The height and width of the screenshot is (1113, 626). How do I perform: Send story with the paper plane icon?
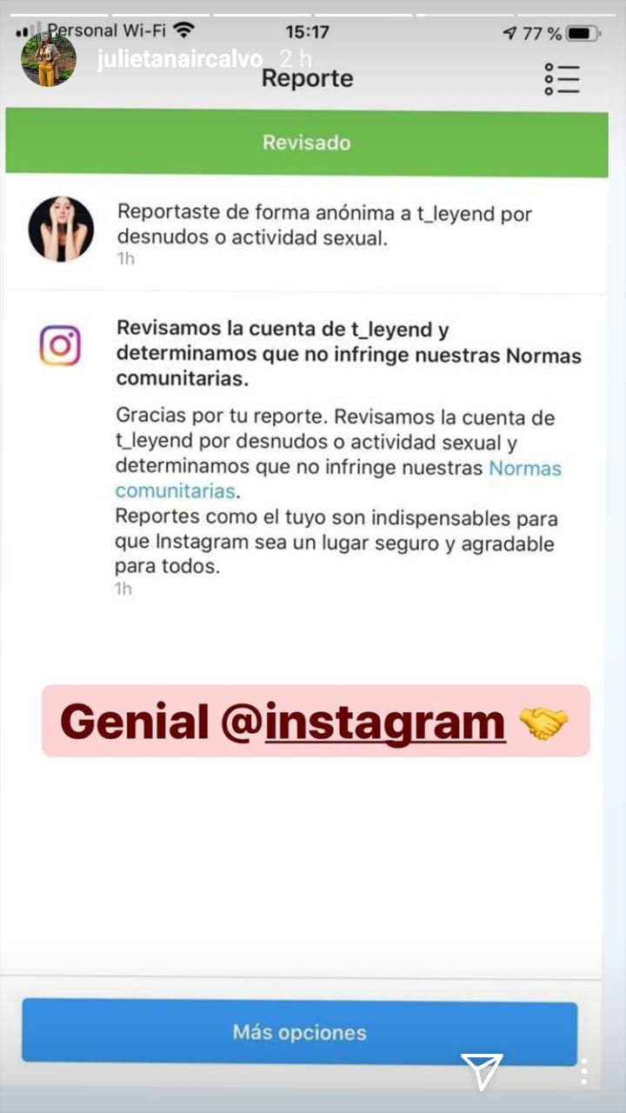click(482, 1071)
